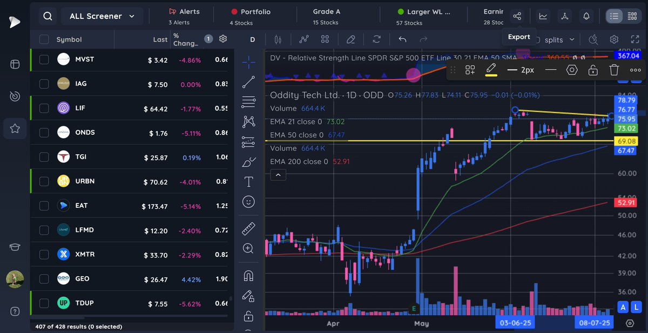The height and width of the screenshot is (333, 648).
Task: Toggle the magnet snap tool
Action: pyautogui.click(x=248, y=275)
